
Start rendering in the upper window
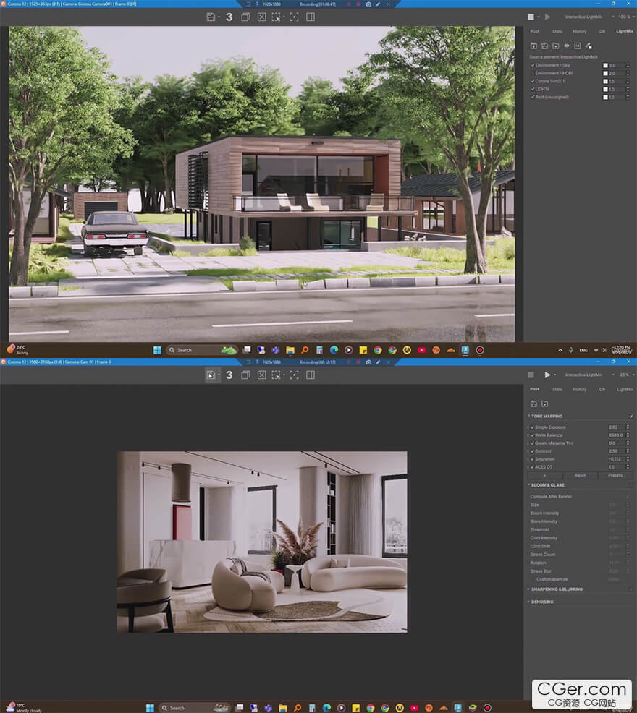pos(548,17)
